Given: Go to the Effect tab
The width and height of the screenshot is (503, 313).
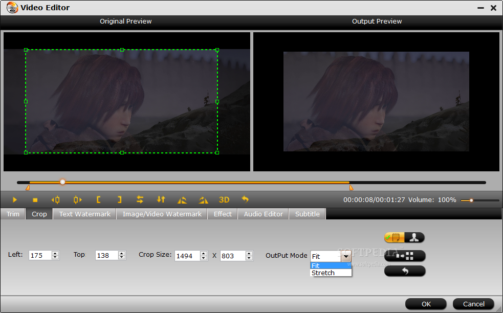Looking at the screenshot, I should (223, 214).
